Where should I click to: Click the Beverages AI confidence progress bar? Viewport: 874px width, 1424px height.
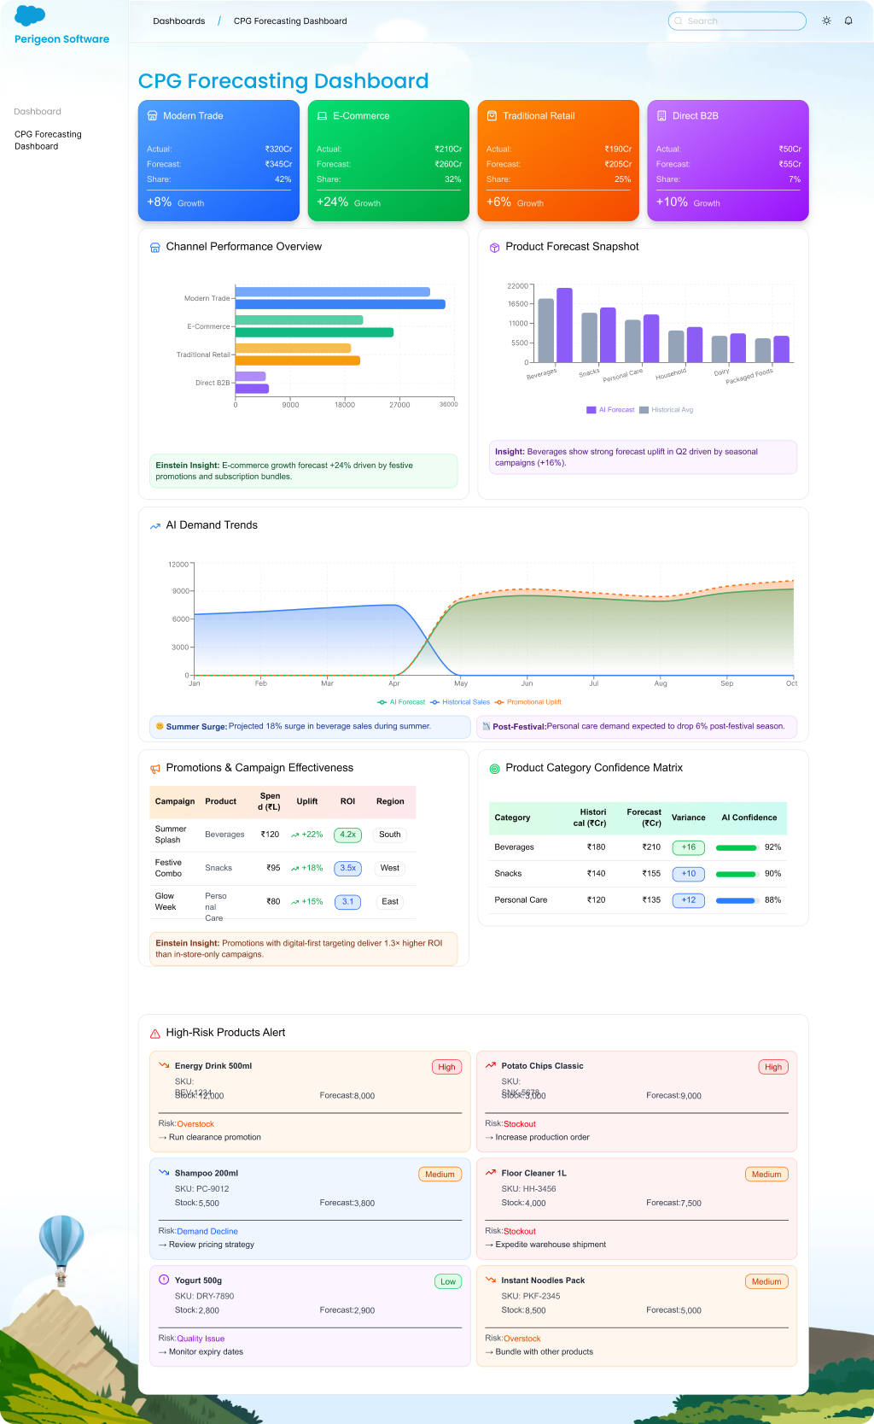click(x=737, y=848)
